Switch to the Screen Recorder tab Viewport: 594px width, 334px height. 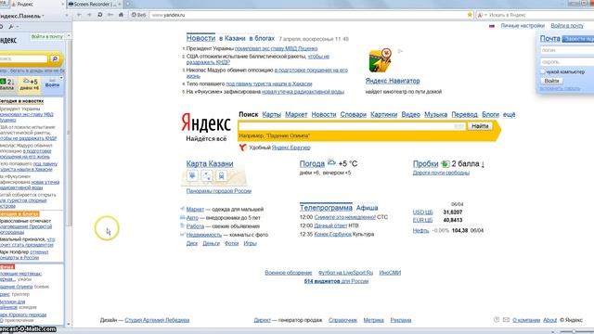(x=94, y=4)
